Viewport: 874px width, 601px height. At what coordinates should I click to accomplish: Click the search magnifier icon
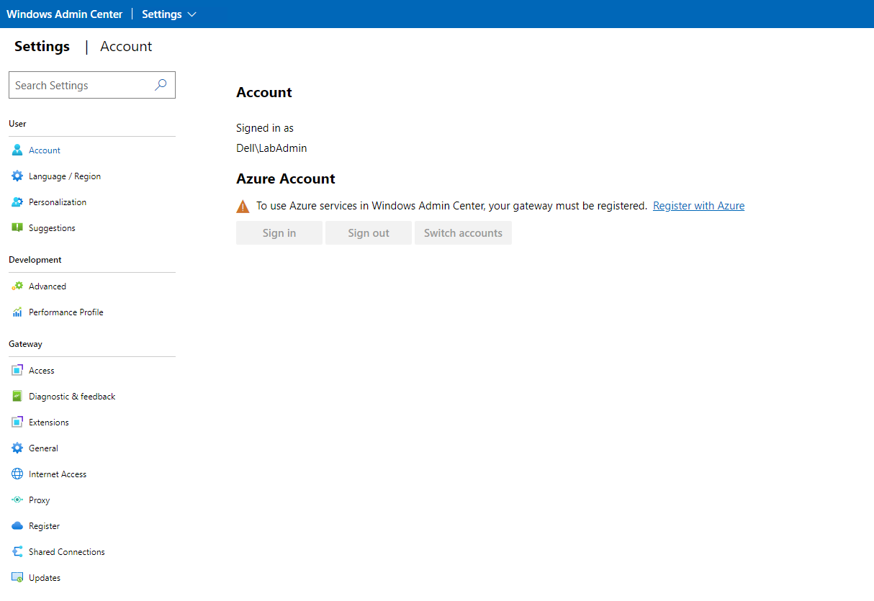tap(160, 85)
